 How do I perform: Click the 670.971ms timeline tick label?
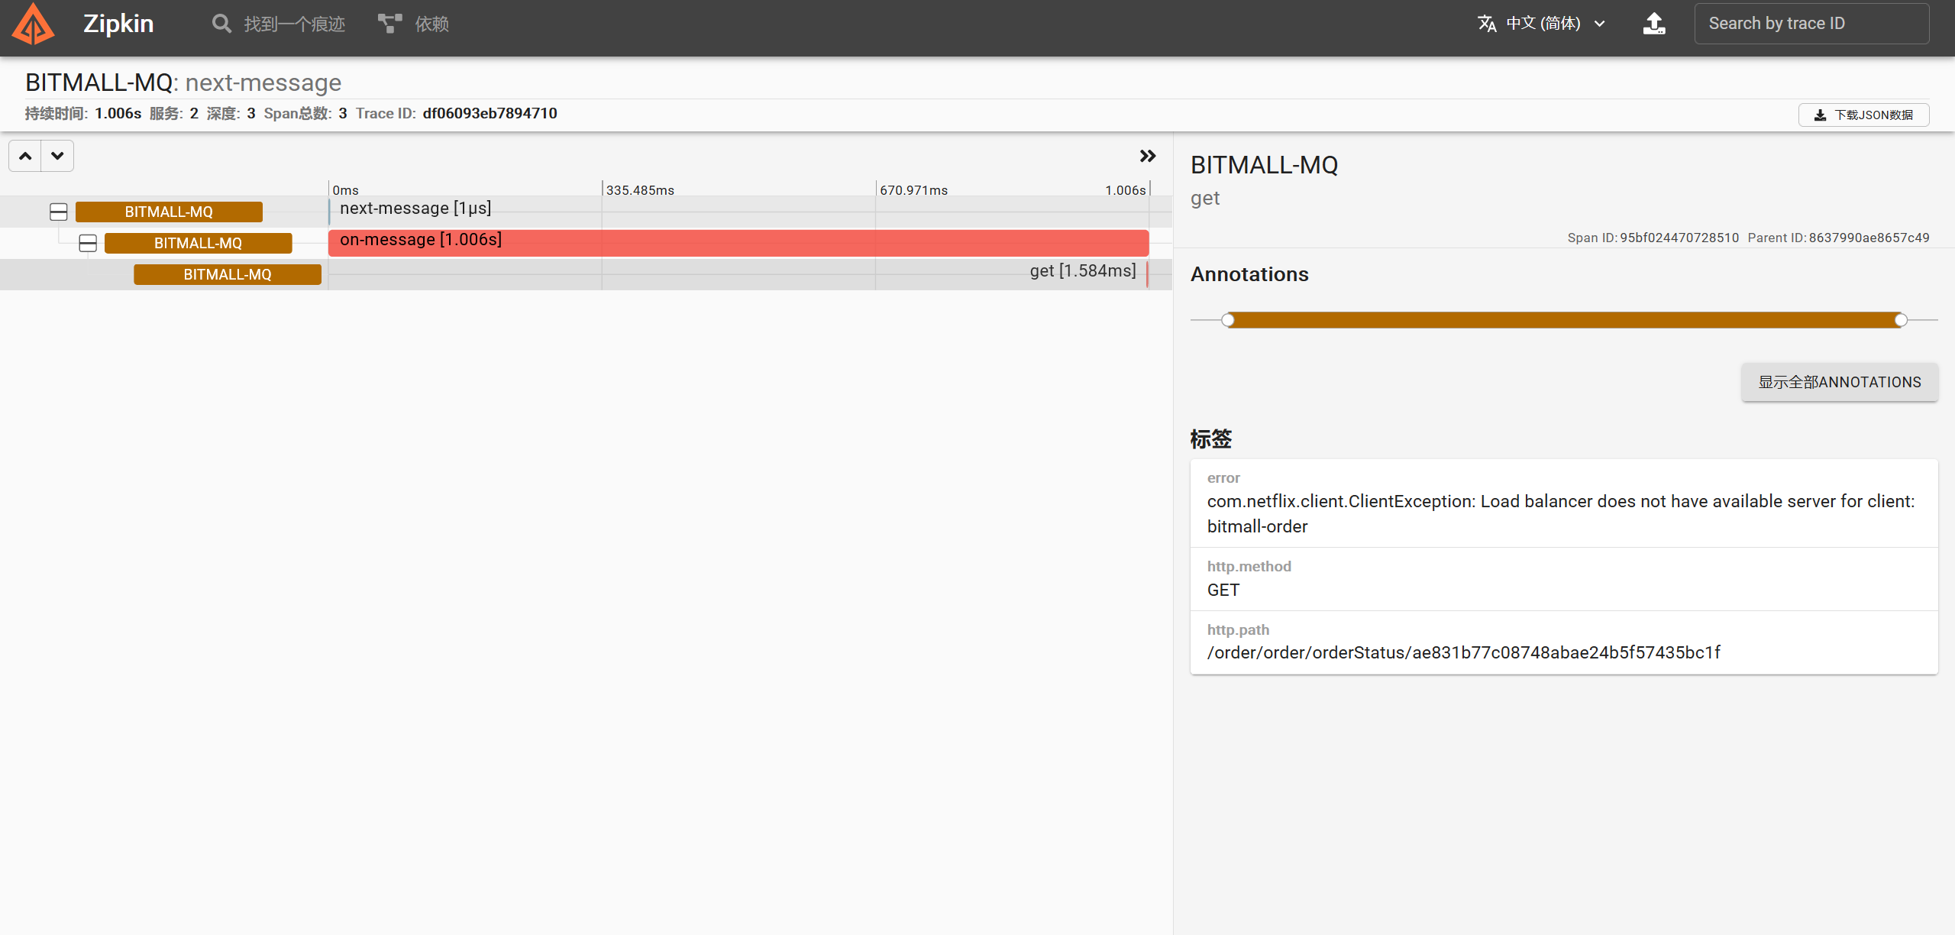(x=913, y=190)
